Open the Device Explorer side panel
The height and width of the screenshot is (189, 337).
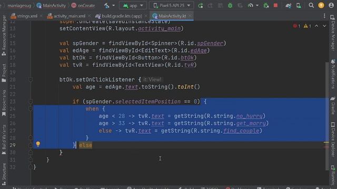333,140
